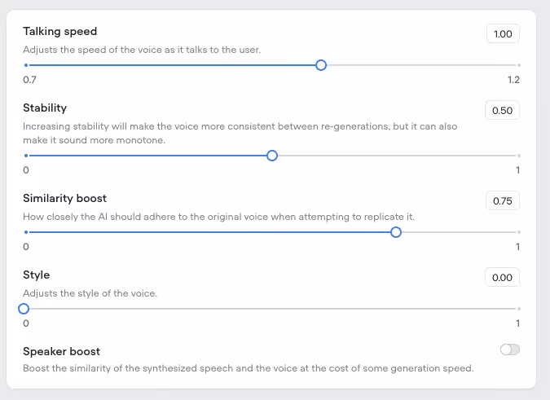The height and width of the screenshot is (400, 550).
Task: Click the Similarity boost track's left end dot
Action: click(x=26, y=232)
